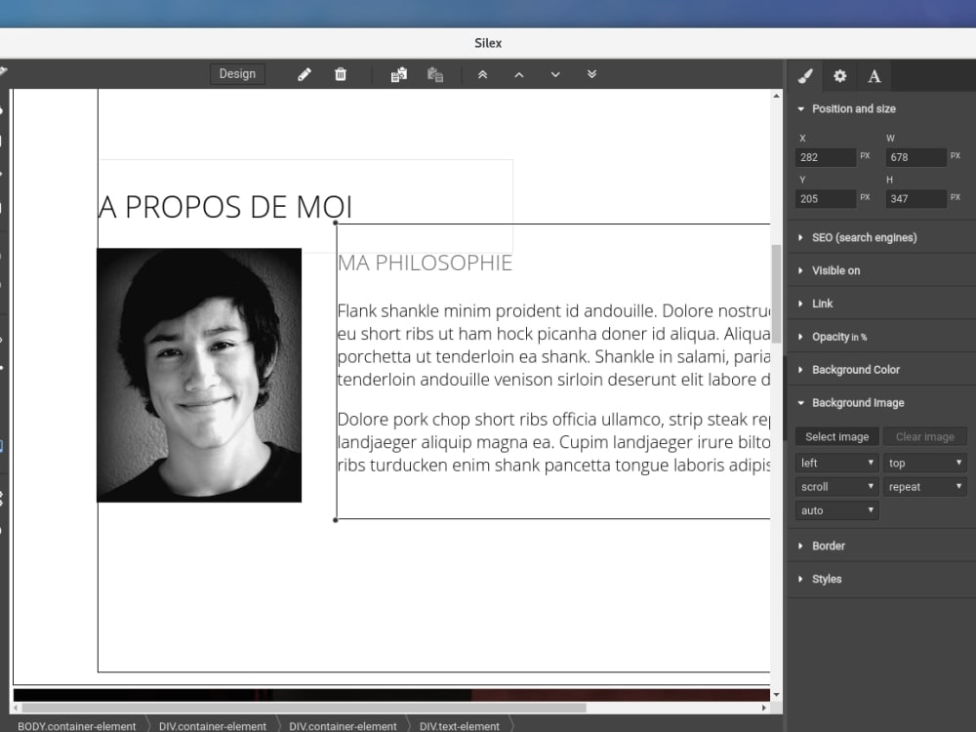
Task: Open the 'left' horizontal position dropdown
Action: click(837, 463)
